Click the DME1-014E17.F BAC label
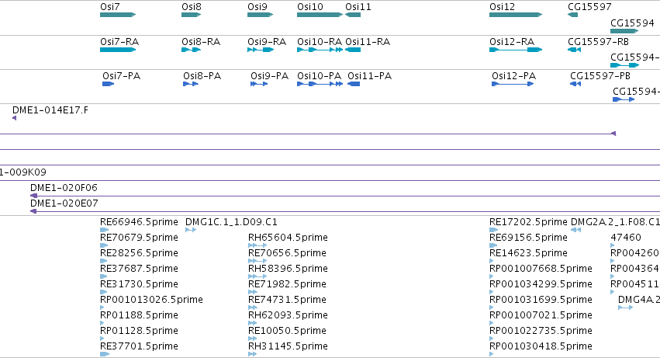The height and width of the screenshot is (358, 660). pos(50,110)
